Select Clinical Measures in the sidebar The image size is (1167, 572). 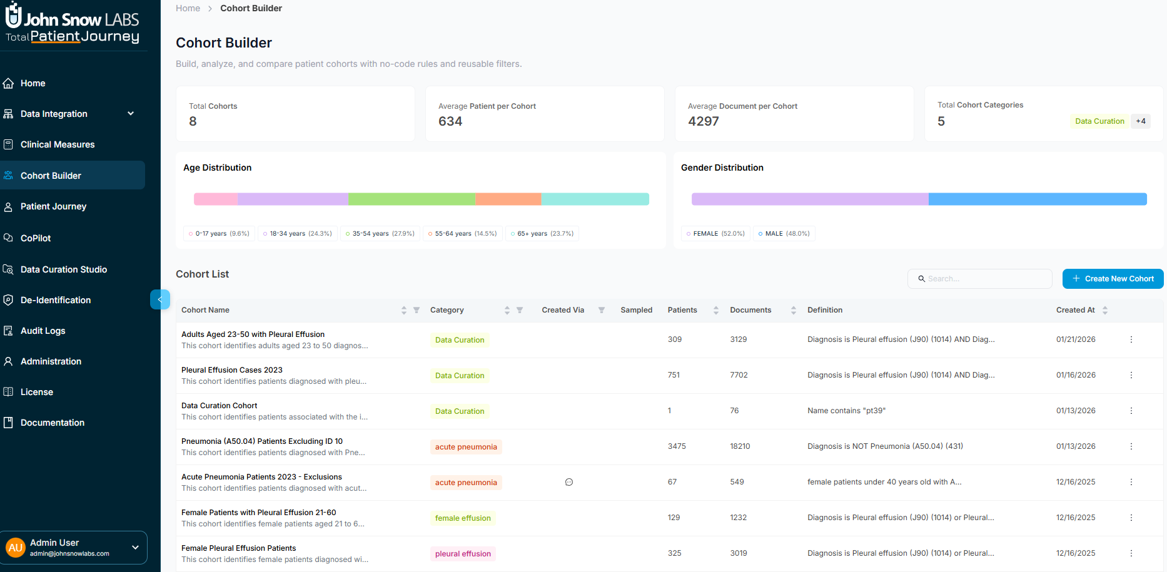pos(57,144)
